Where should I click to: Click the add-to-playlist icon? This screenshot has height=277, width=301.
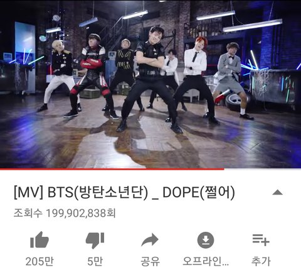tap(261, 240)
